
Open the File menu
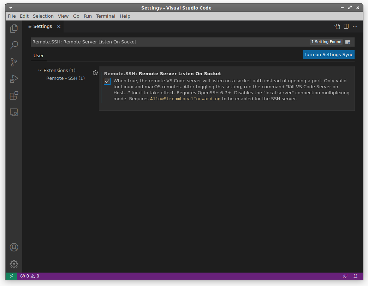tap(12, 16)
